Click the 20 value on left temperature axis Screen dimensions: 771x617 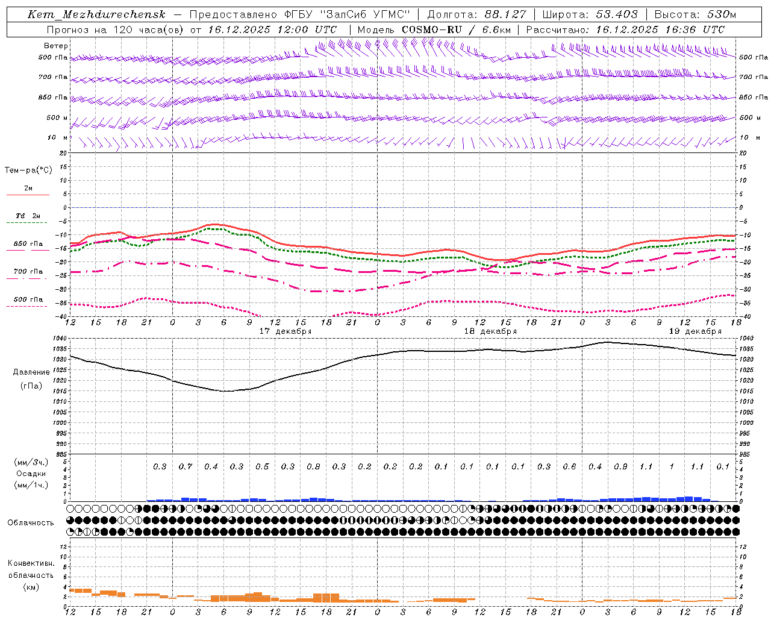pos(63,154)
